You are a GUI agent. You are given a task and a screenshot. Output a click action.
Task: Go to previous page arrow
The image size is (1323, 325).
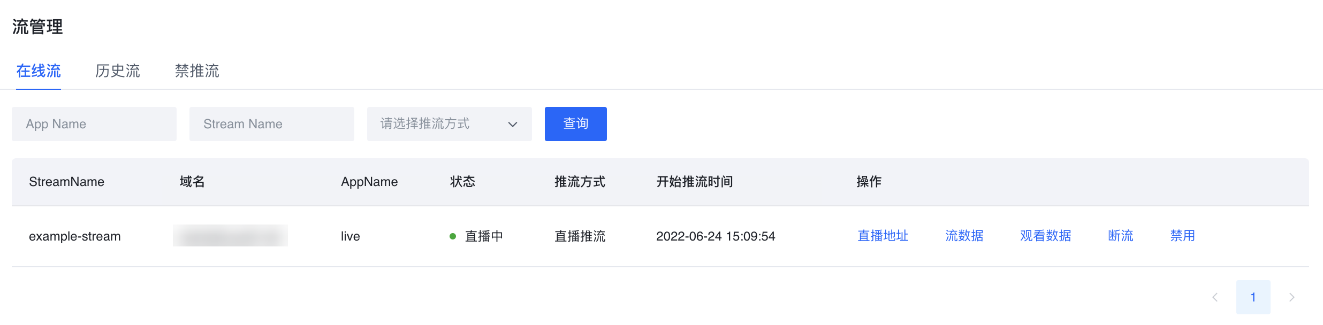1215,297
